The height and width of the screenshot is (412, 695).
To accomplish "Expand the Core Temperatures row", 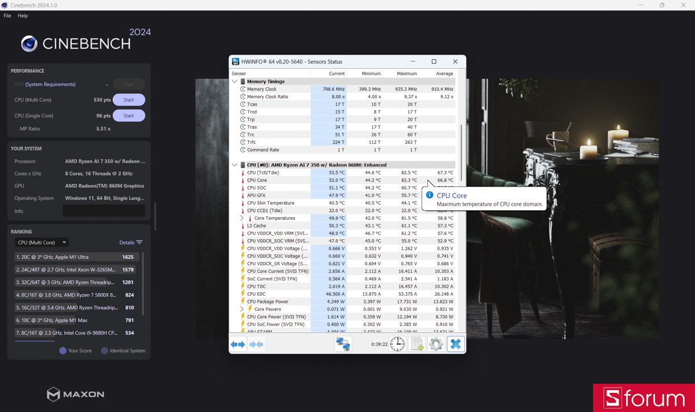I will coord(242,218).
